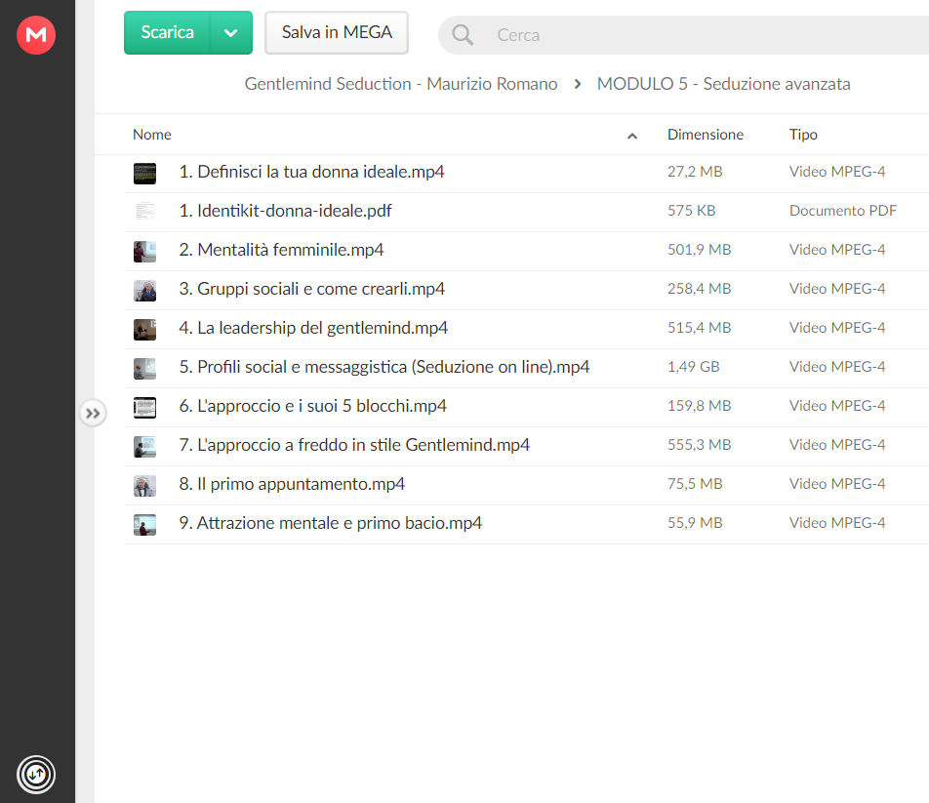Click the Scarica download button

(x=167, y=32)
